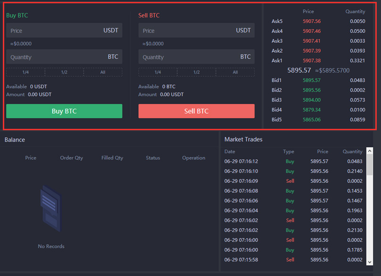381x276 pixels.
Task: Click the Ask1 quantity 0.3321
Action: click(x=357, y=61)
